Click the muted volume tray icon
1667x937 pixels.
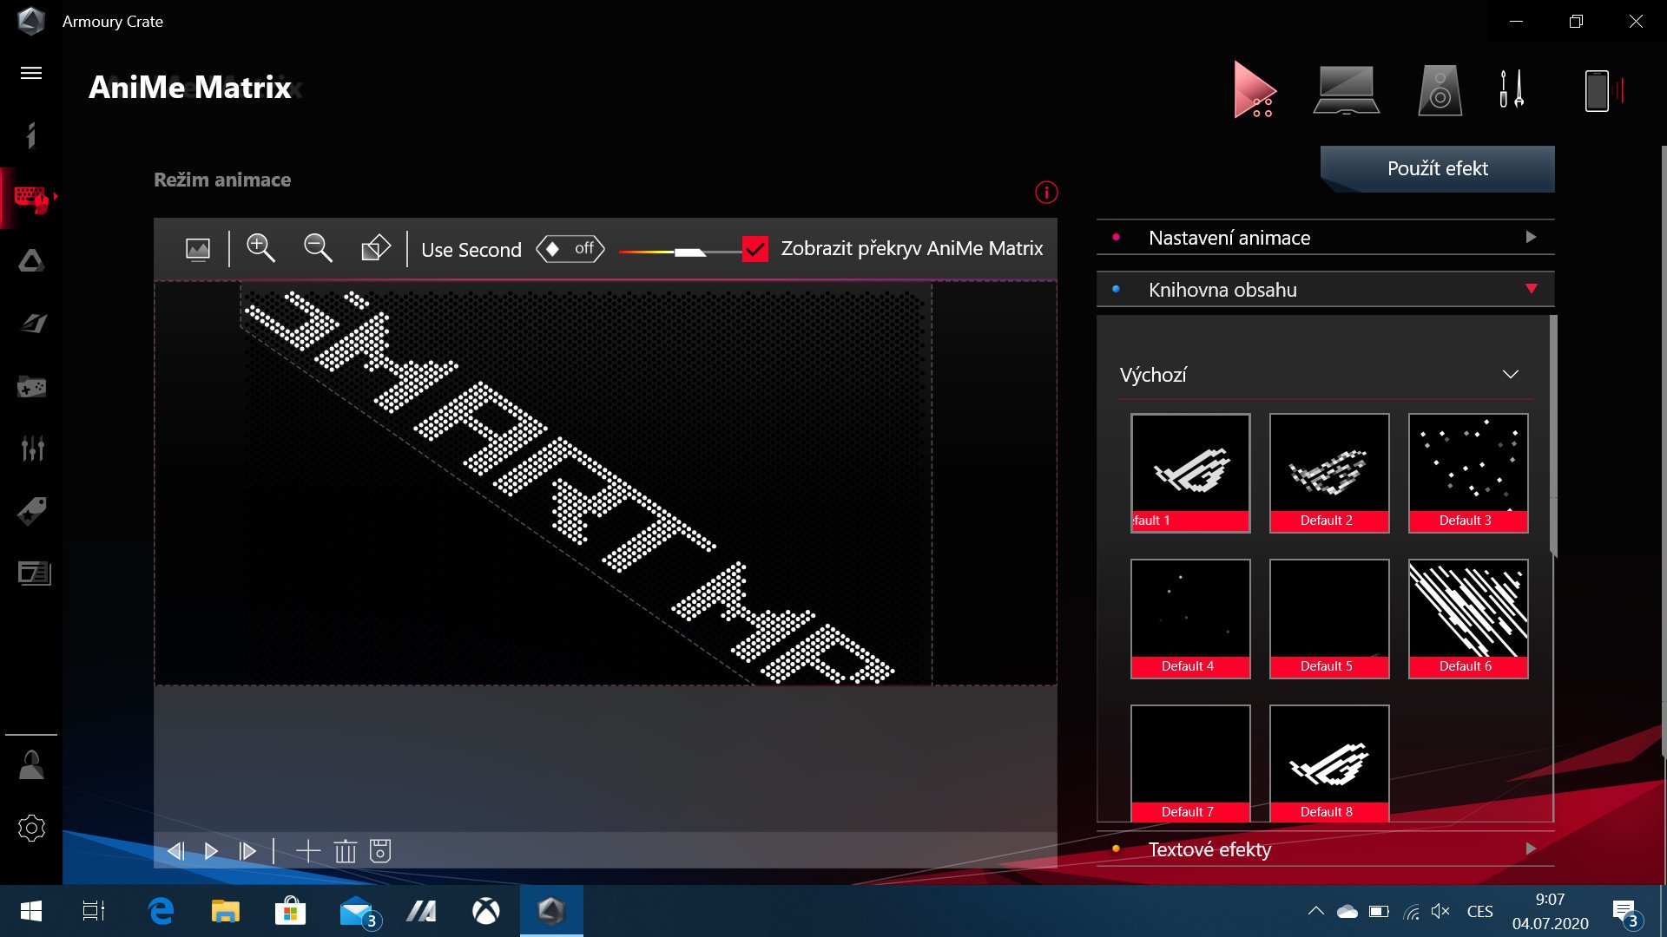[x=1440, y=911]
